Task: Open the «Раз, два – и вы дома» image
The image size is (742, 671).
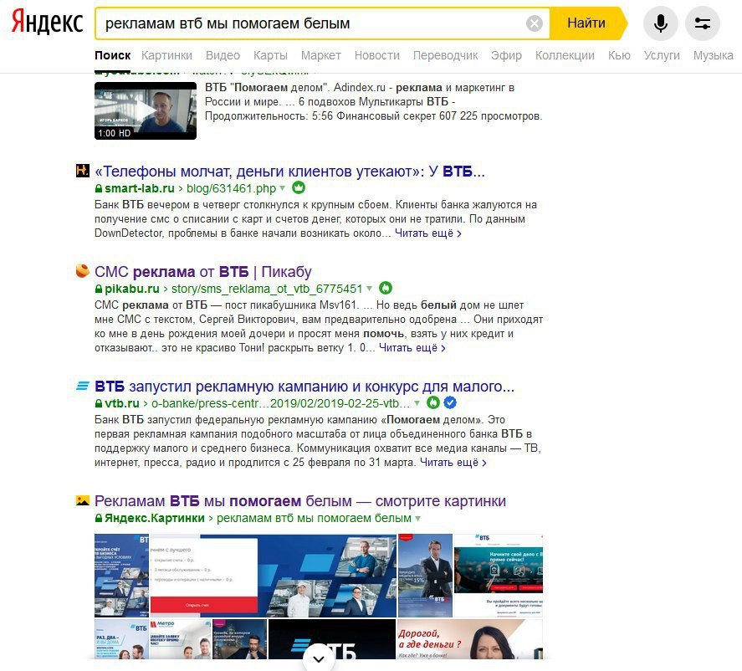Action: pyautogui.click(x=121, y=639)
